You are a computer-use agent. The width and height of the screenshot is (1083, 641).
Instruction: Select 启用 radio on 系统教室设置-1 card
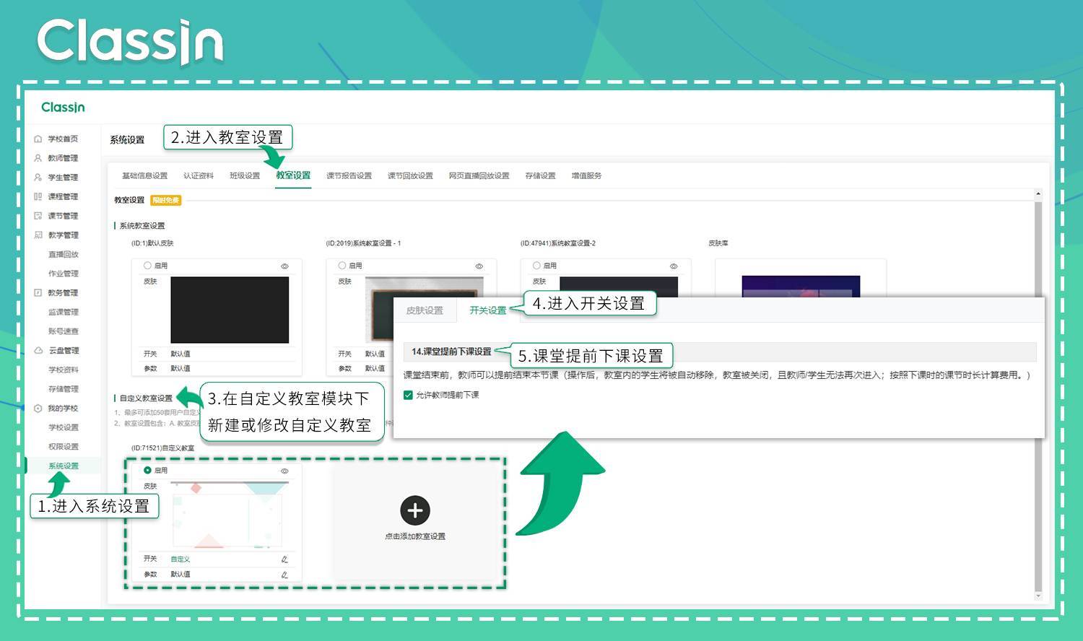point(342,266)
